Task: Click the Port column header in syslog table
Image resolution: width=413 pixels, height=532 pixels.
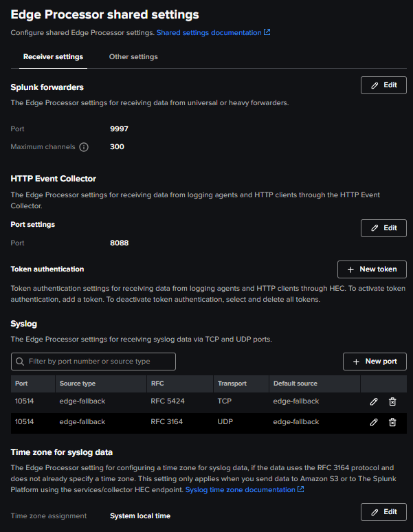Action: point(33,384)
